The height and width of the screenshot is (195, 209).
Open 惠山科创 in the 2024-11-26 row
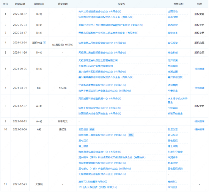pos(173,53)
